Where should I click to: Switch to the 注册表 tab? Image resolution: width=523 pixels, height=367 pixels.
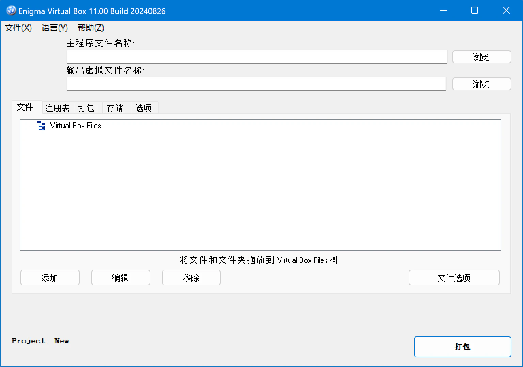click(58, 108)
